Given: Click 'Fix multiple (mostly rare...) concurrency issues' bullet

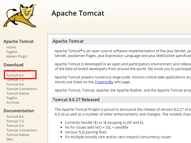Looking at the screenshot, I should (118, 137).
